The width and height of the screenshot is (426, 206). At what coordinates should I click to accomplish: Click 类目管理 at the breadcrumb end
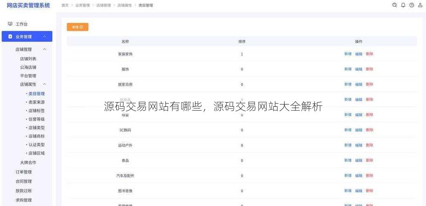[x=146, y=5]
